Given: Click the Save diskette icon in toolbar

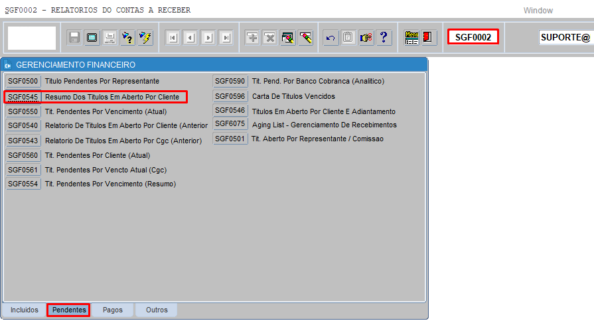Looking at the screenshot, I should pyautogui.click(x=74, y=38).
